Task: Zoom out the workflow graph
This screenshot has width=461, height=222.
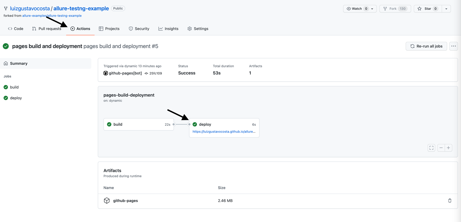Action: tap(441, 148)
